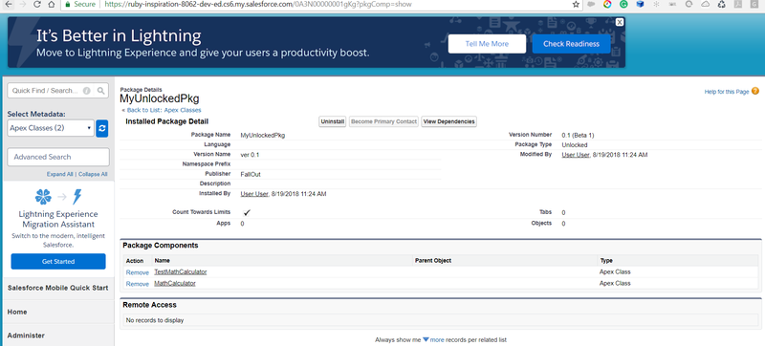Viewport: 765px width, 346px height.
Task: Click the orange help question mark icon
Action: tap(755, 91)
